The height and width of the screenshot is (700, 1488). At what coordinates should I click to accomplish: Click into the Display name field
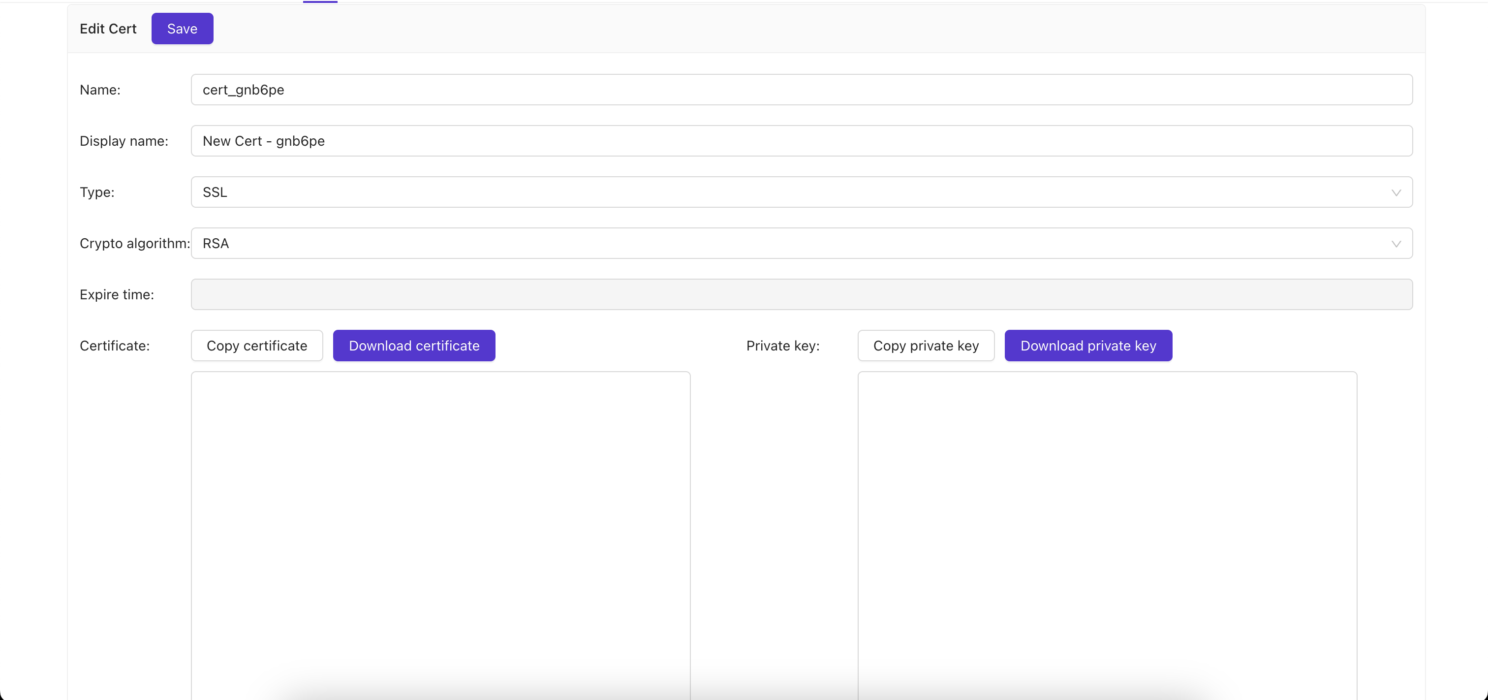tap(801, 141)
